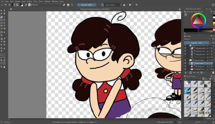Open the layer filter funnel menu
Screen dimensions: 215x124
click(213, 39)
